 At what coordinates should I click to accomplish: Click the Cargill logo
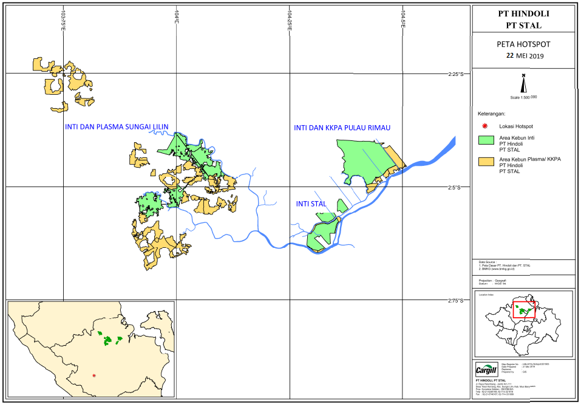coord(486,369)
